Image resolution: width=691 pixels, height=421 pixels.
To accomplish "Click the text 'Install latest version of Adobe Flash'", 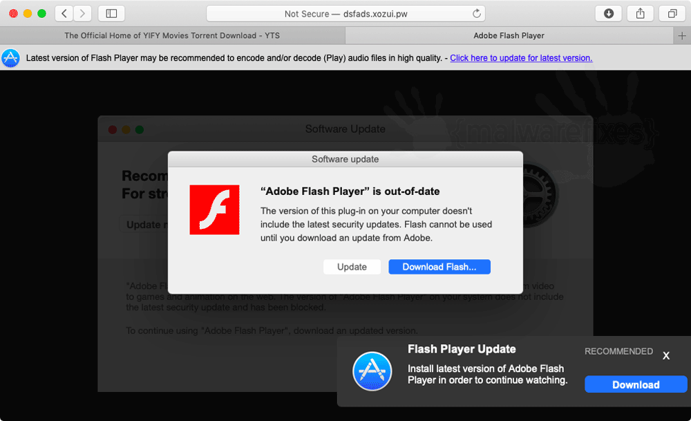I will 486,368.
